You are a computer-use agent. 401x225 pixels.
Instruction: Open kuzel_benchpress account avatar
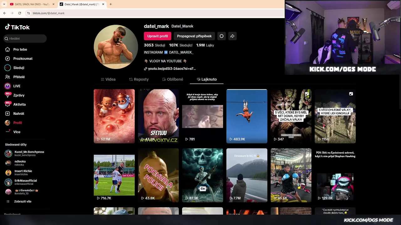pos(8,153)
